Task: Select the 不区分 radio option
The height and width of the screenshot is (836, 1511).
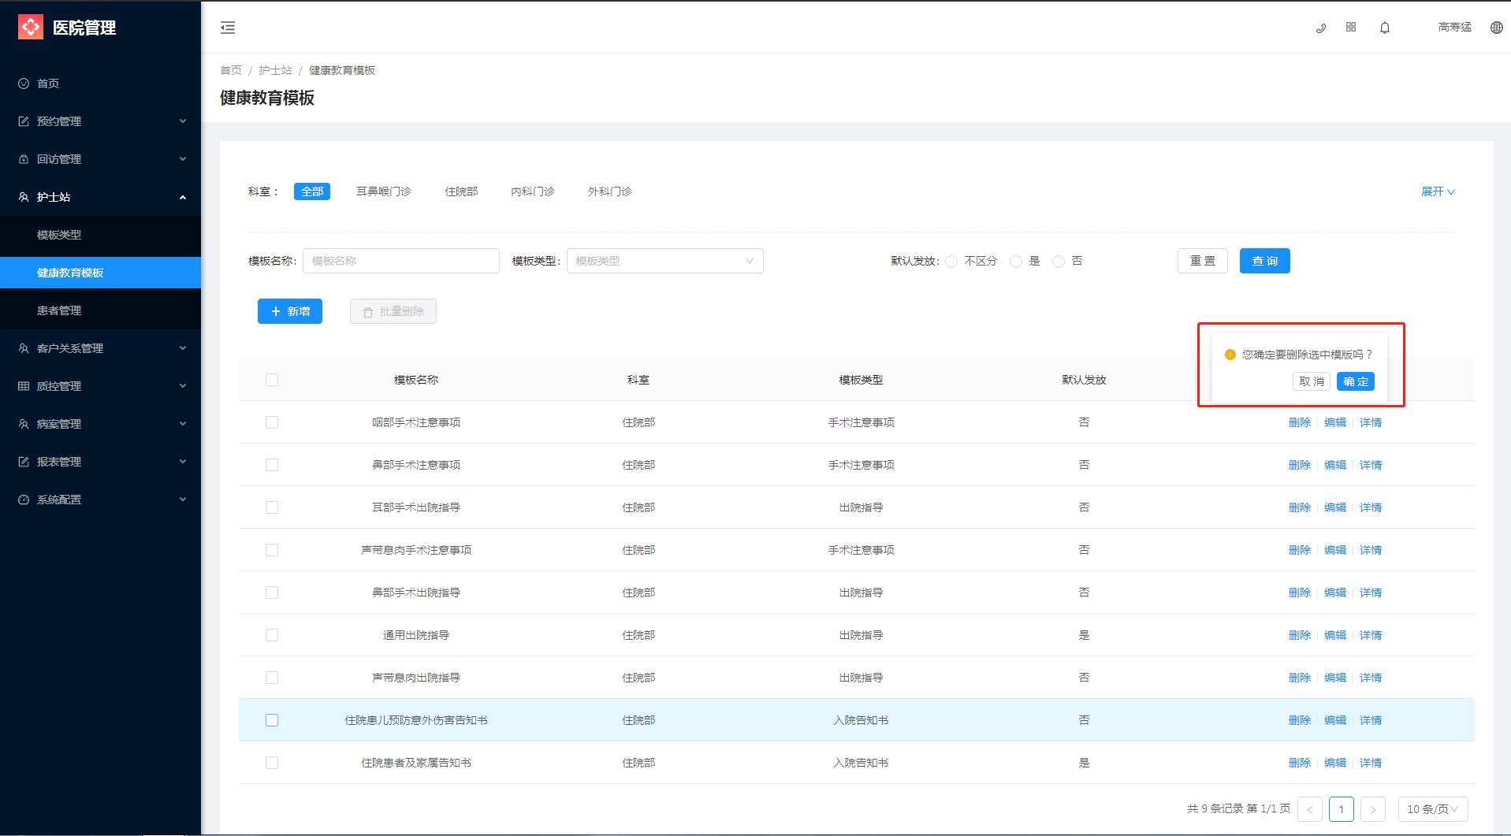Action: (x=951, y=262)
